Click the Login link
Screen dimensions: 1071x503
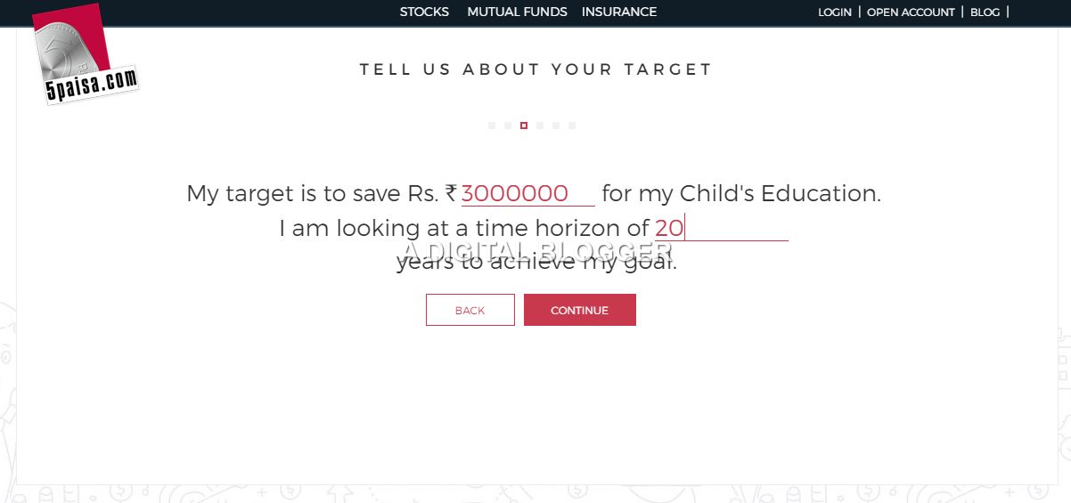(x=835, y=12)
